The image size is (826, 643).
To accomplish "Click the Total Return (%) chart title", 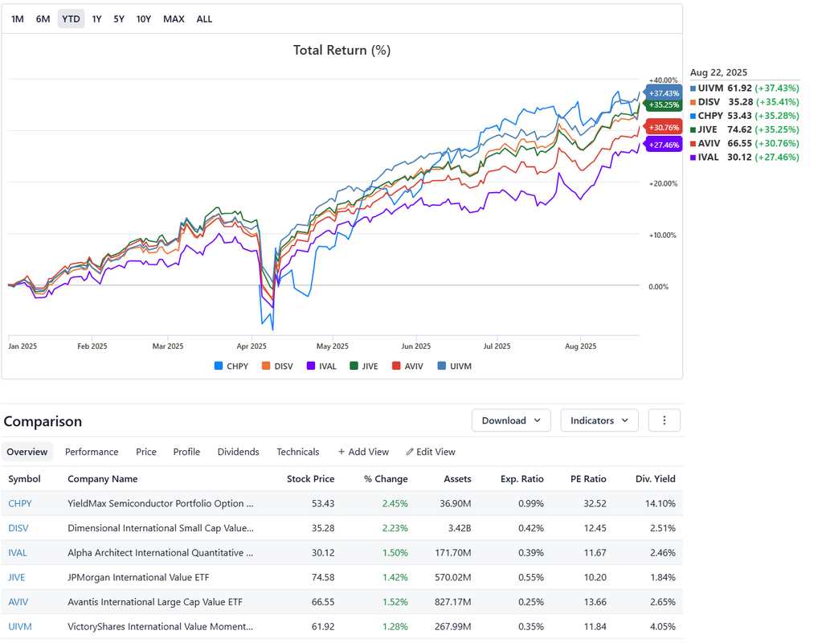I will pyautogui.click(x=341, y=50).
